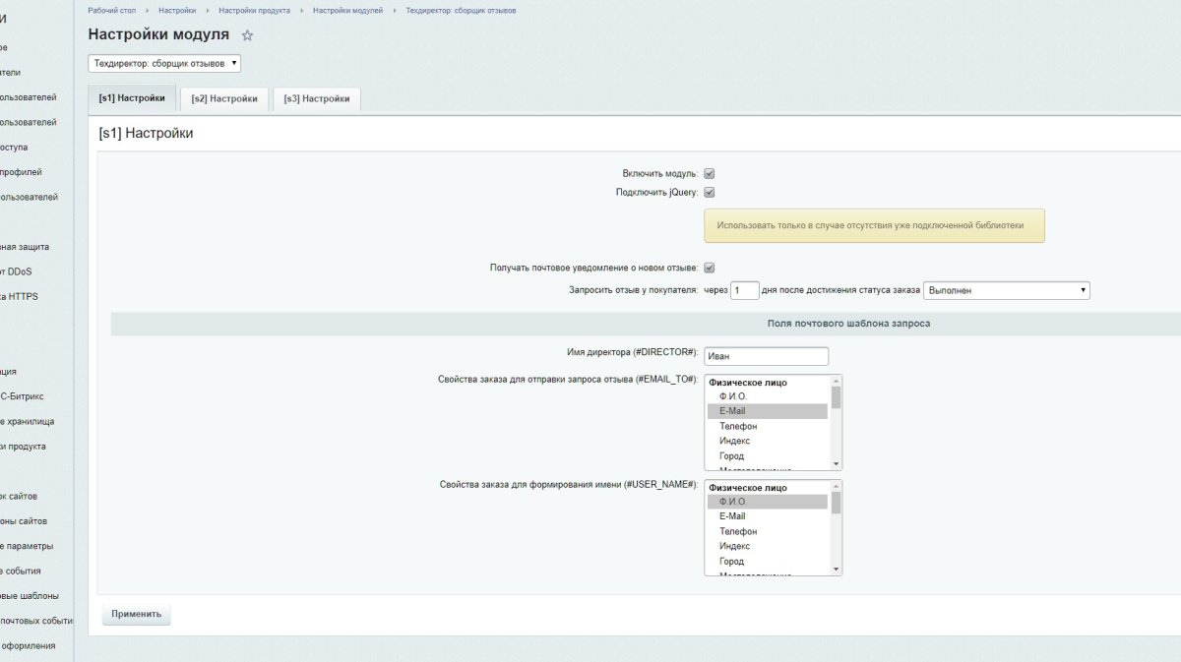
Task: Open 'Настройки модулей' breadcrumb link
Action: [x=348, y=10]
